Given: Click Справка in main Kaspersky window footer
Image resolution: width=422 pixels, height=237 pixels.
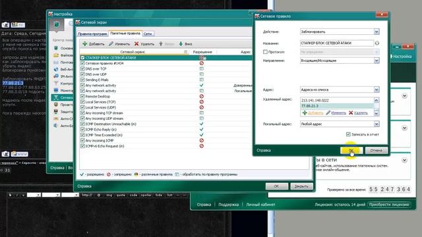Looking at the screenshot, I should [204, 205].
